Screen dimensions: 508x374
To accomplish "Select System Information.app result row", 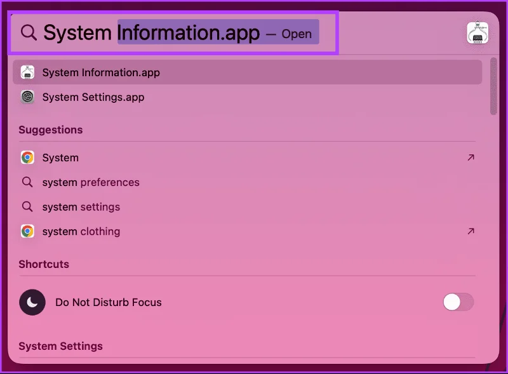I will point(247,72).
